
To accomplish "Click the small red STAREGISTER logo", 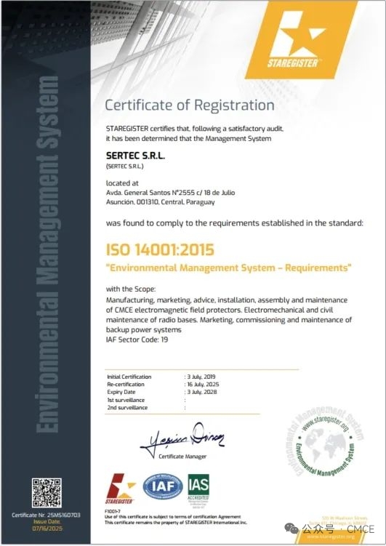I will pos(120,488).
